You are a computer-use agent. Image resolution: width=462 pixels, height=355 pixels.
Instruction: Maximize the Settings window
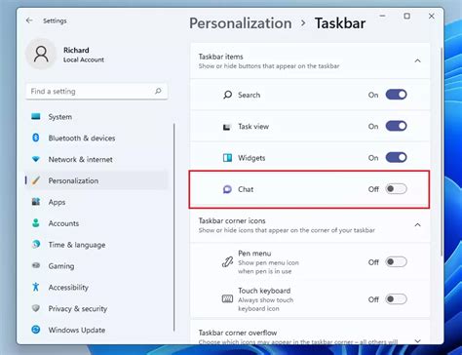406,16
